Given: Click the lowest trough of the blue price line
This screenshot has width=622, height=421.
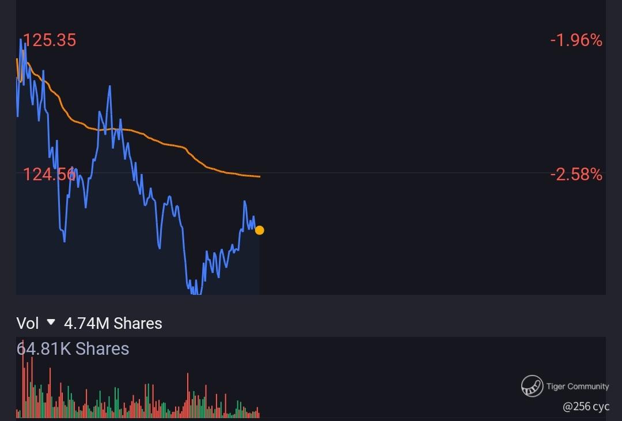Looking at the screenshot, I should [195, 293].
